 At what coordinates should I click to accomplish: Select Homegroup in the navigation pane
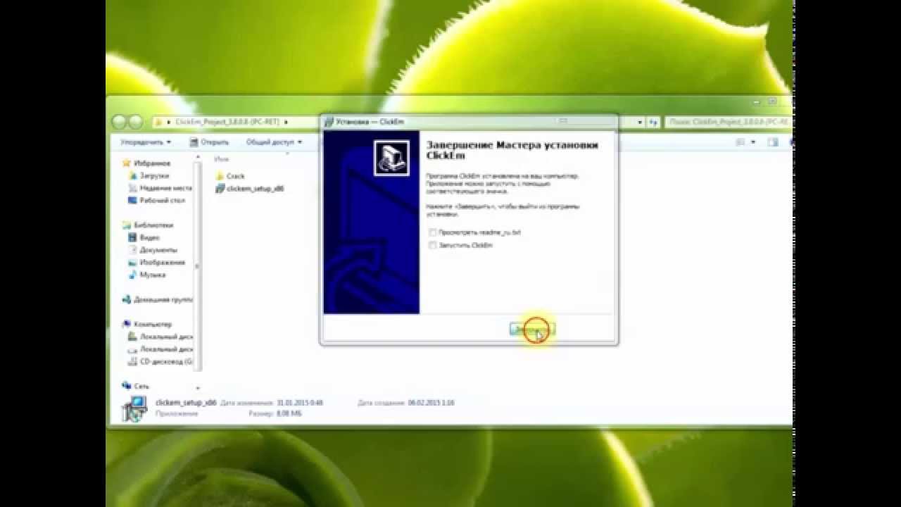[157, 299]
